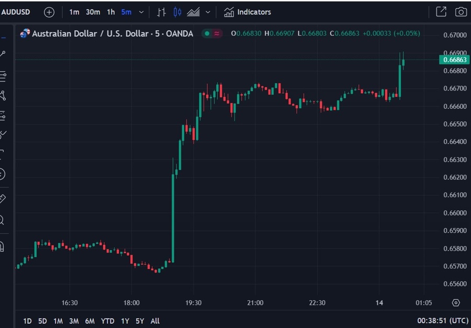Image resolution: width=471 pixels, height=328 pixels.
Task: Set date range to YTD
Action: pos(107,321)
